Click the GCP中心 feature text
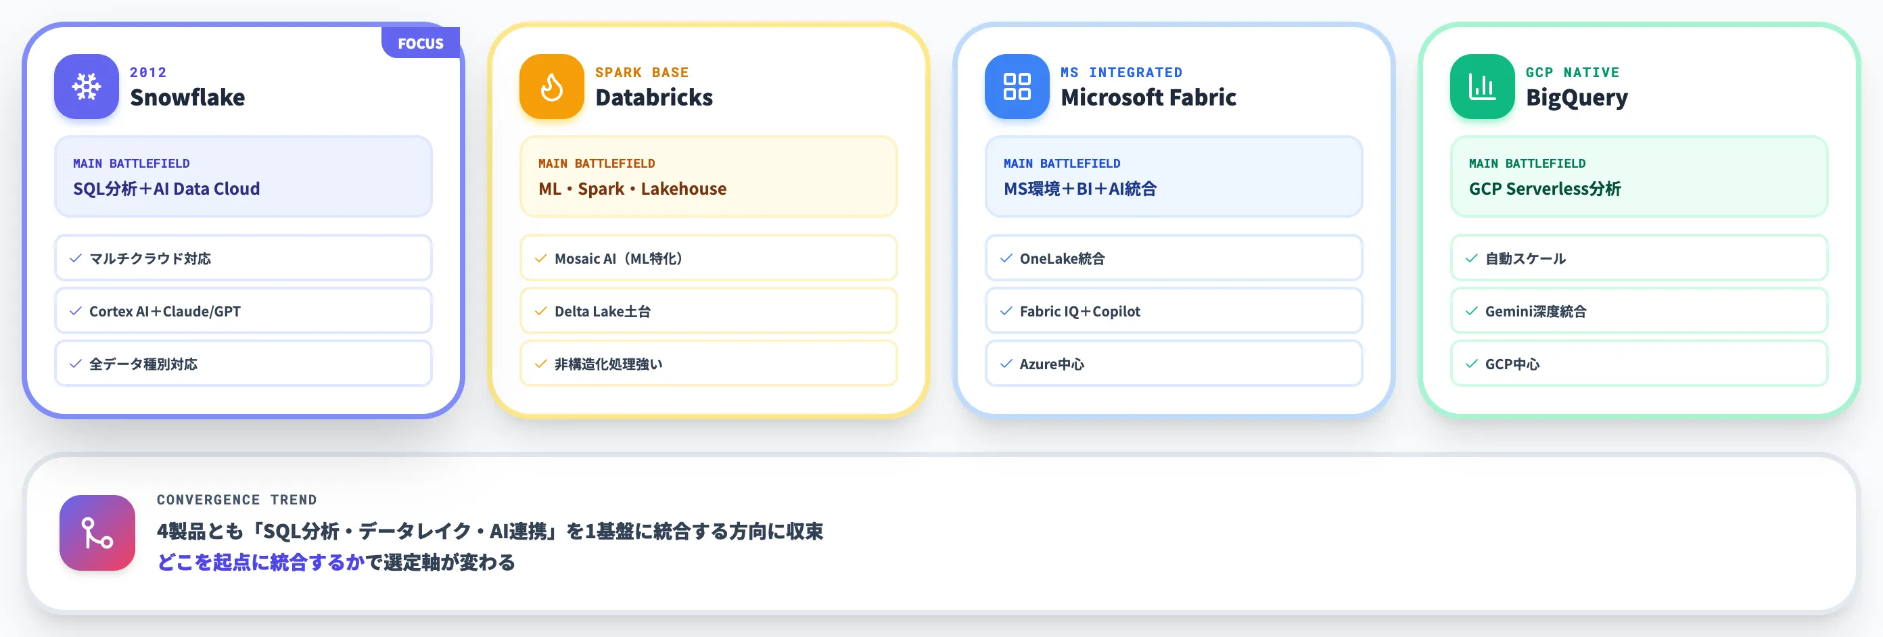This screenshot has height=637, width=1883. tap(1512, 364)
